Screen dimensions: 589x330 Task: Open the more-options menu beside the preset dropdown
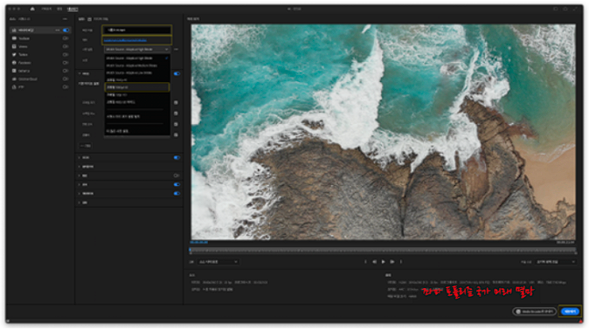[x=177, y=49]
